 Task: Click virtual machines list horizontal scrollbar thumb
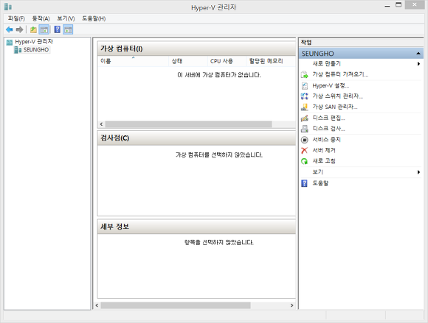point(189,124)
